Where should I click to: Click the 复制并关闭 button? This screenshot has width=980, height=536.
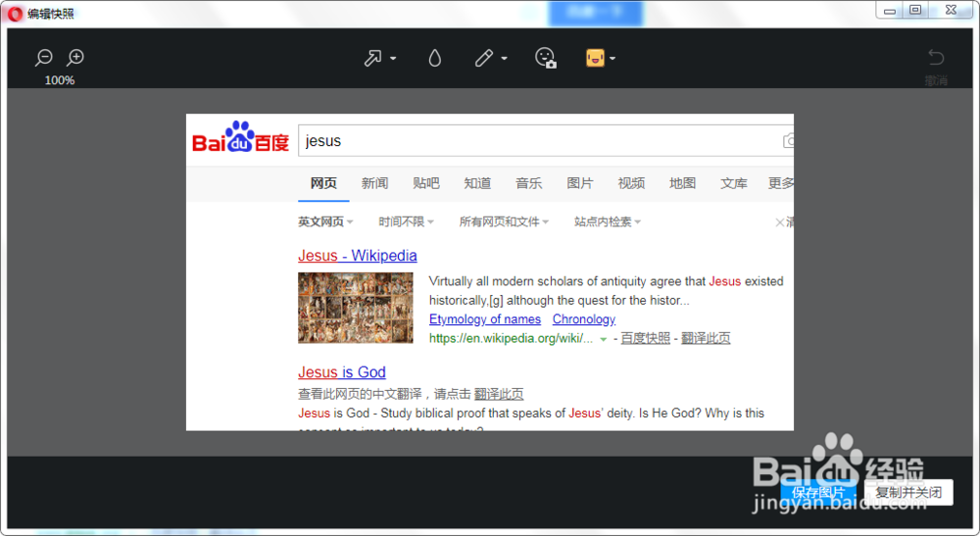point(908,492)
